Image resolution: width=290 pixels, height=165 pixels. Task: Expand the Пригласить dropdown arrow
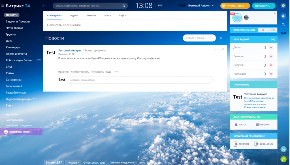coord(272,6)
